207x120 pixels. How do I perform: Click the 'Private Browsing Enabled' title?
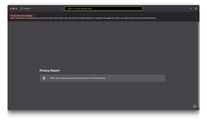21,16
